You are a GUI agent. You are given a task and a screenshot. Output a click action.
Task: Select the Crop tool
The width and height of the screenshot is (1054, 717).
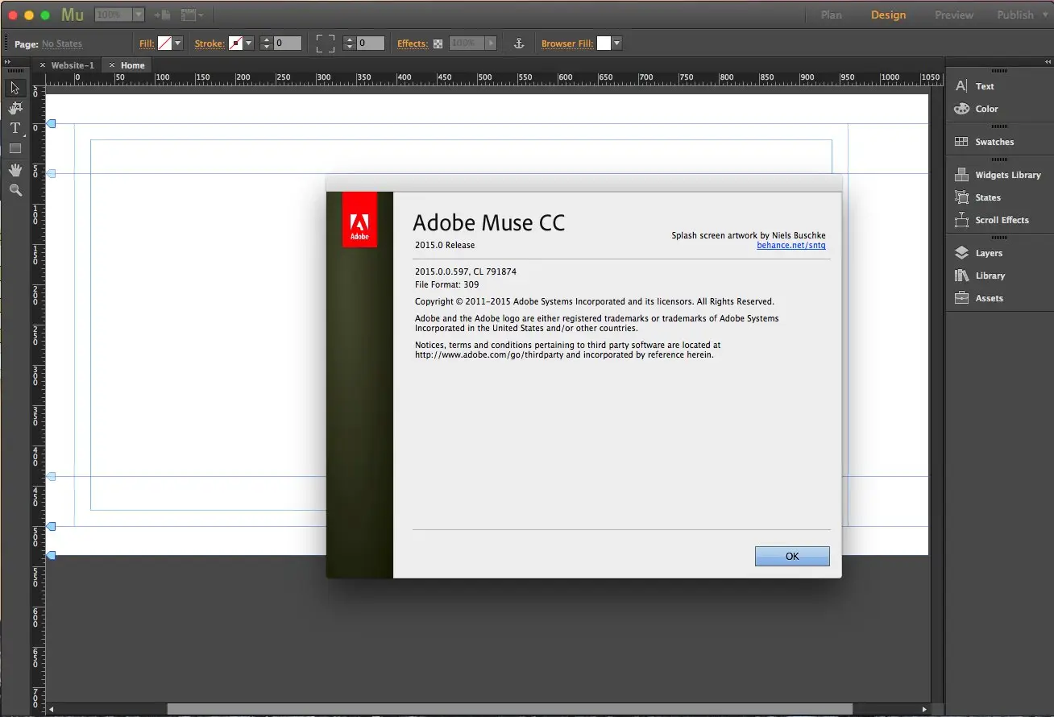pyautogui.click(x=15, y=107)
